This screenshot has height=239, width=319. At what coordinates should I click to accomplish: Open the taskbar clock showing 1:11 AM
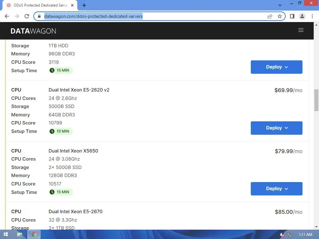coord(305,235)
